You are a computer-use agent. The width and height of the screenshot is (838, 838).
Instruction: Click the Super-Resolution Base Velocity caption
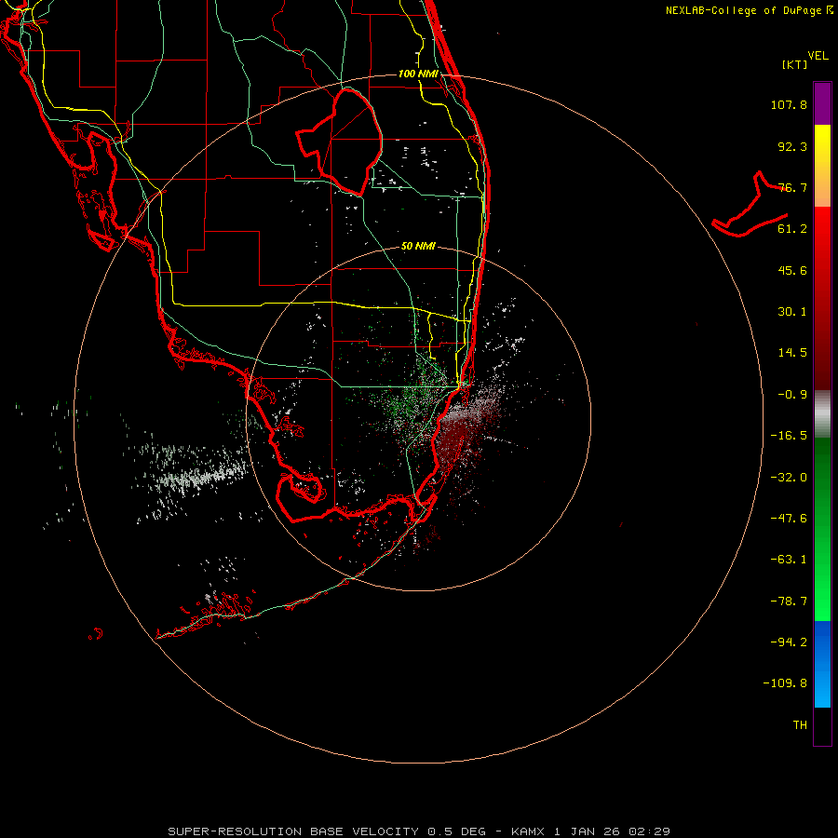click(418, 831)
